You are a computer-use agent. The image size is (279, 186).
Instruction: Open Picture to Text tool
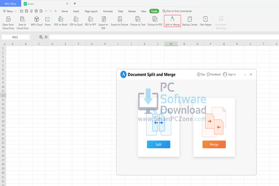coord(138,21)
